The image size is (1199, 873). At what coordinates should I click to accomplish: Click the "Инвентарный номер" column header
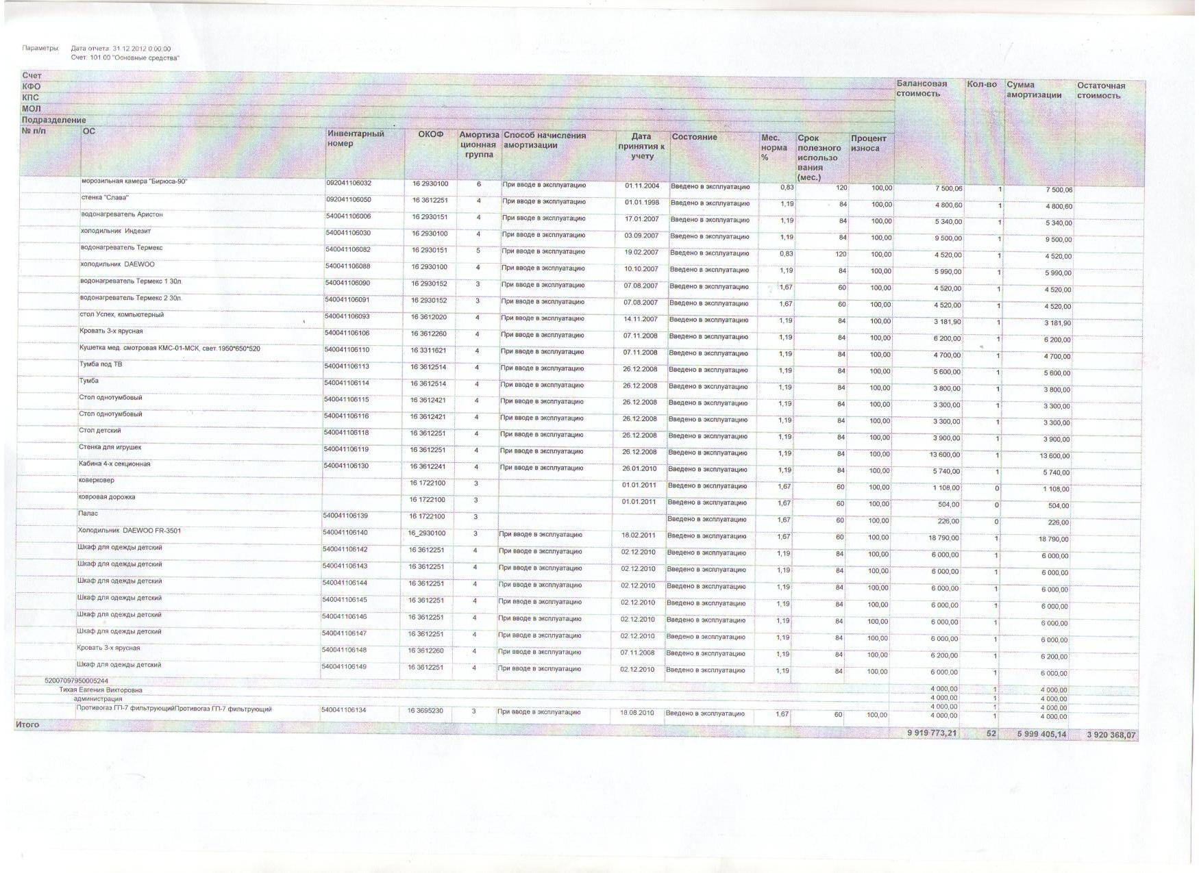click(356, 138)
